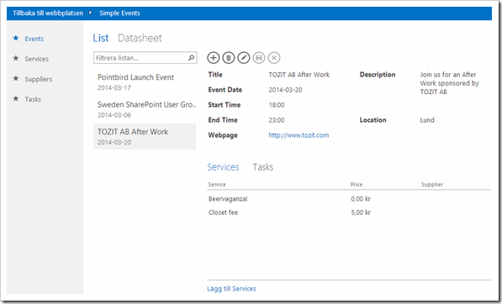Click the star icon beside Events
Screen dimensions: 502x304
tap(16, 38)
